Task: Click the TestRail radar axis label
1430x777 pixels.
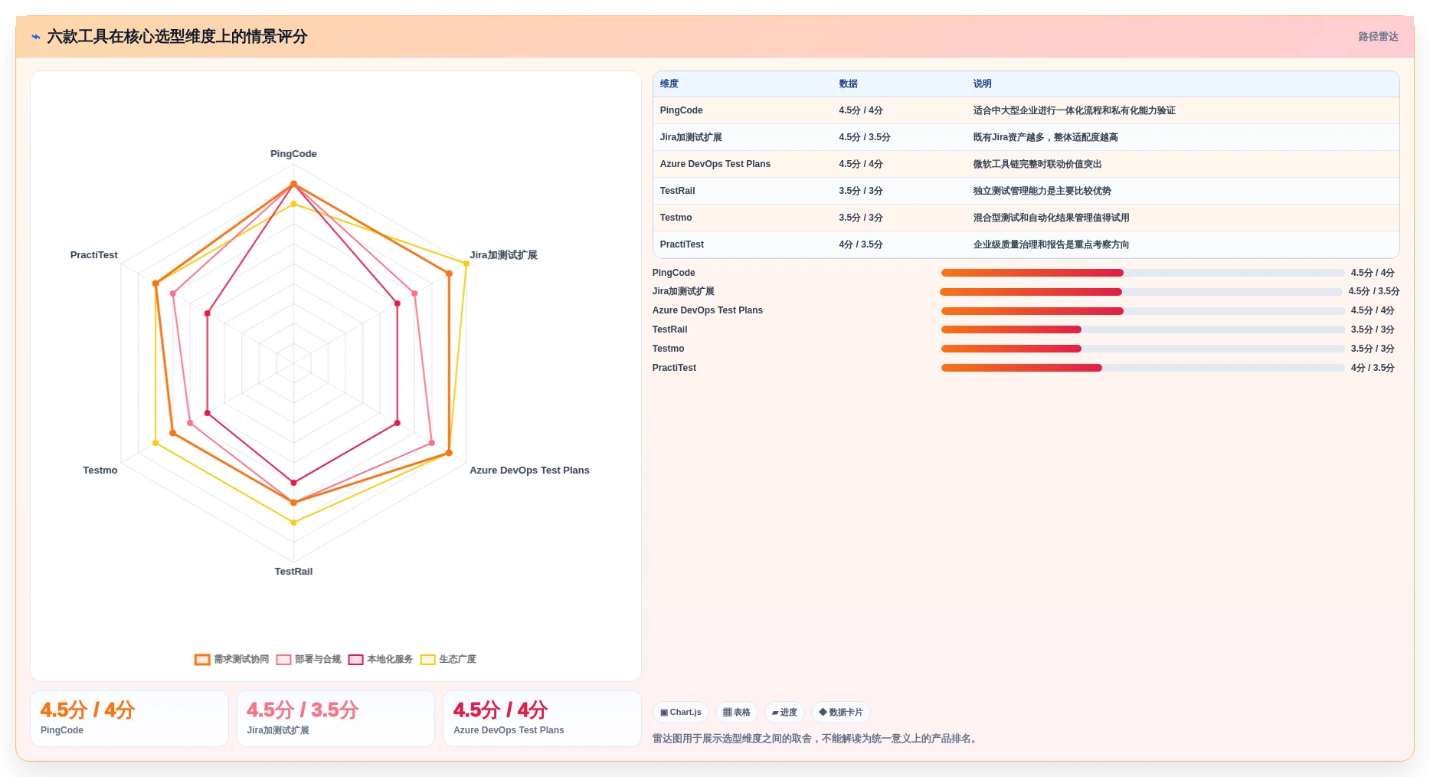Action: coord(293,572)
